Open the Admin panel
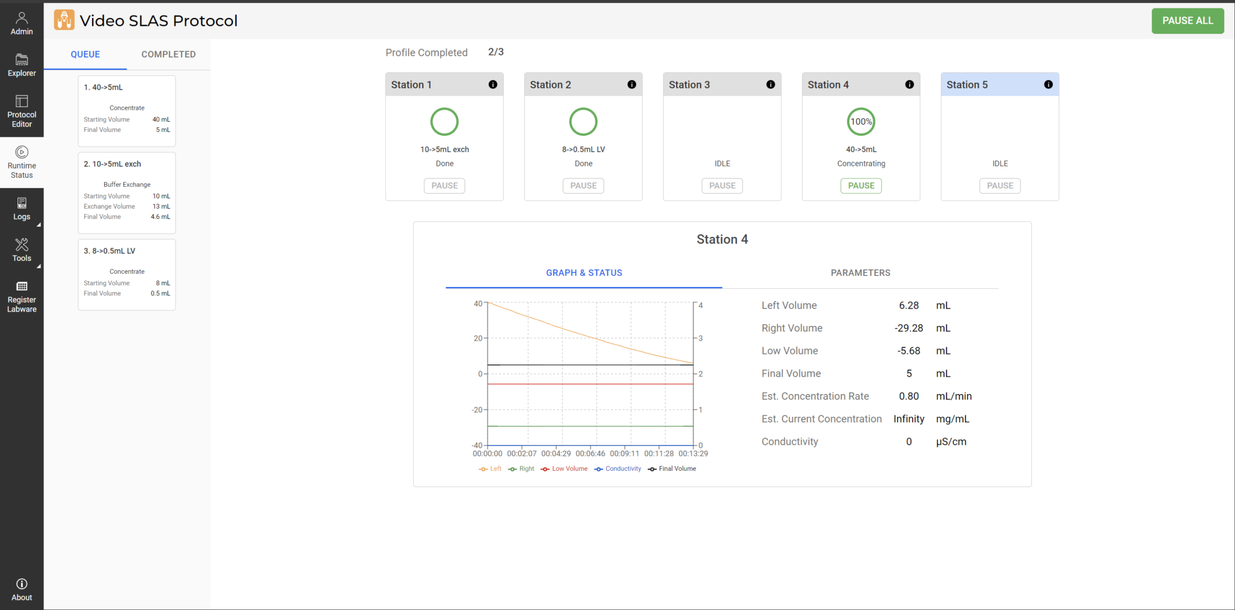 tap(22, 21)
